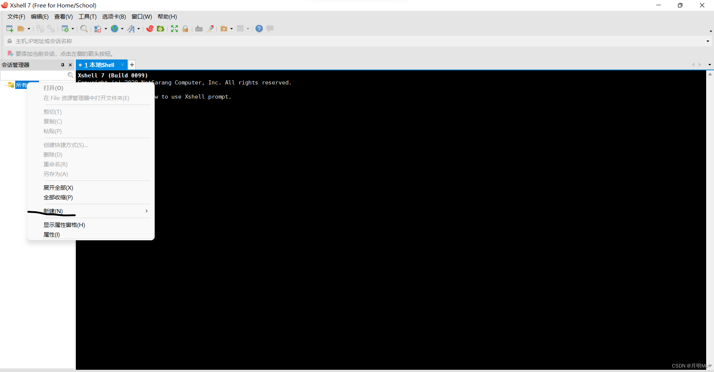Expand the globe encoding dropdown arrow
714x372 pixels.
122,29
